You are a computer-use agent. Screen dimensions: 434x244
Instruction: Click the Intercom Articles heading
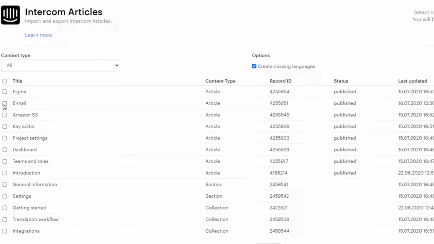point(64,12)
